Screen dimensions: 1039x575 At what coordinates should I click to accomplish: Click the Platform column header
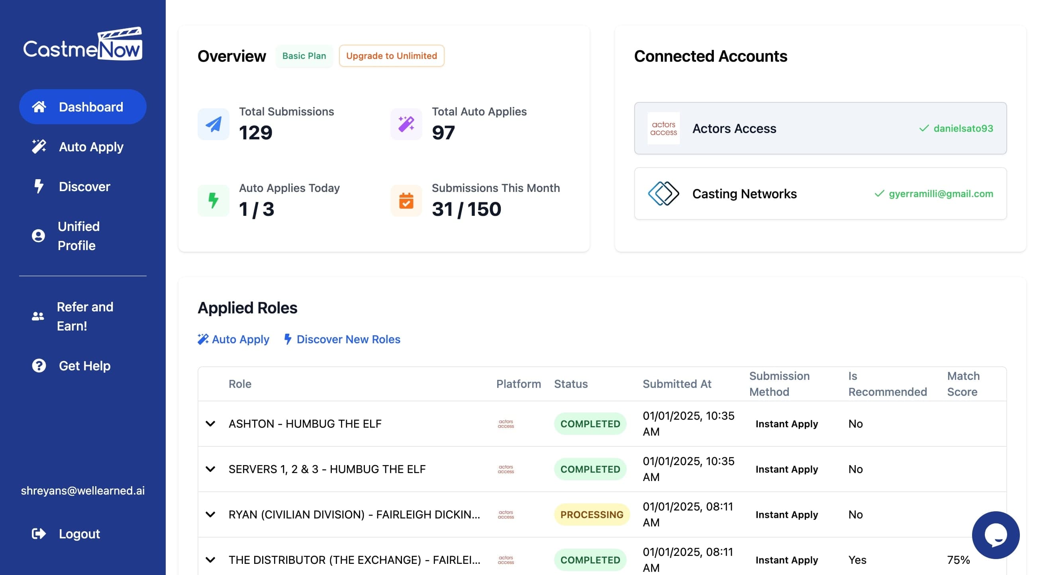tap(518, 384)
